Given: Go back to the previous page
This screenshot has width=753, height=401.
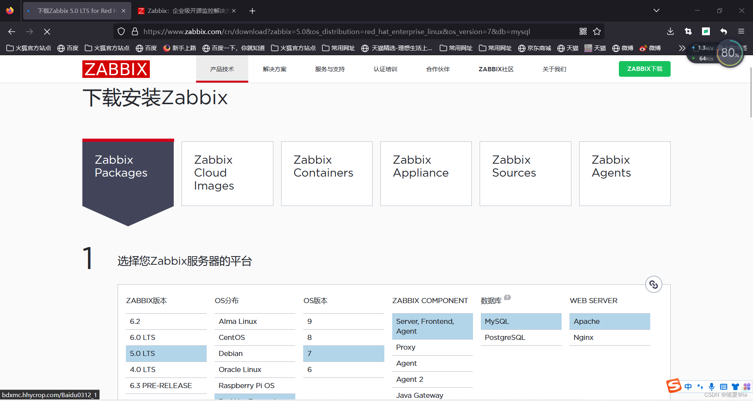Looking at the screenshot, I should (x=12, y=32).
